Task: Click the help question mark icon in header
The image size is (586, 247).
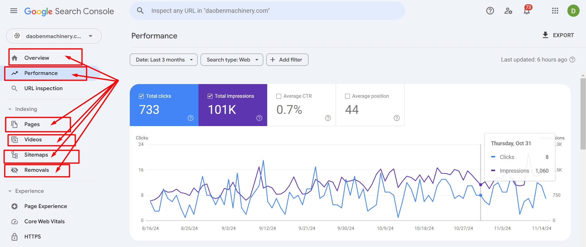Action: point(490,11)
